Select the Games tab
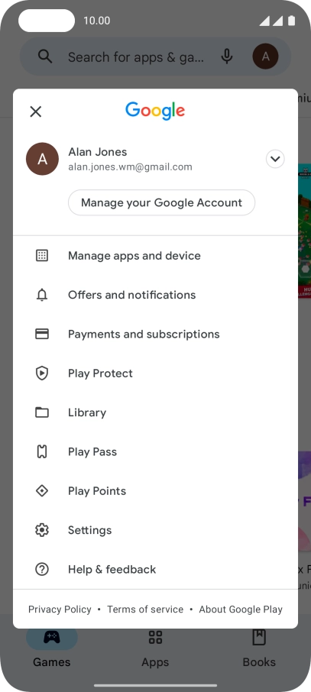 point(52,648)
